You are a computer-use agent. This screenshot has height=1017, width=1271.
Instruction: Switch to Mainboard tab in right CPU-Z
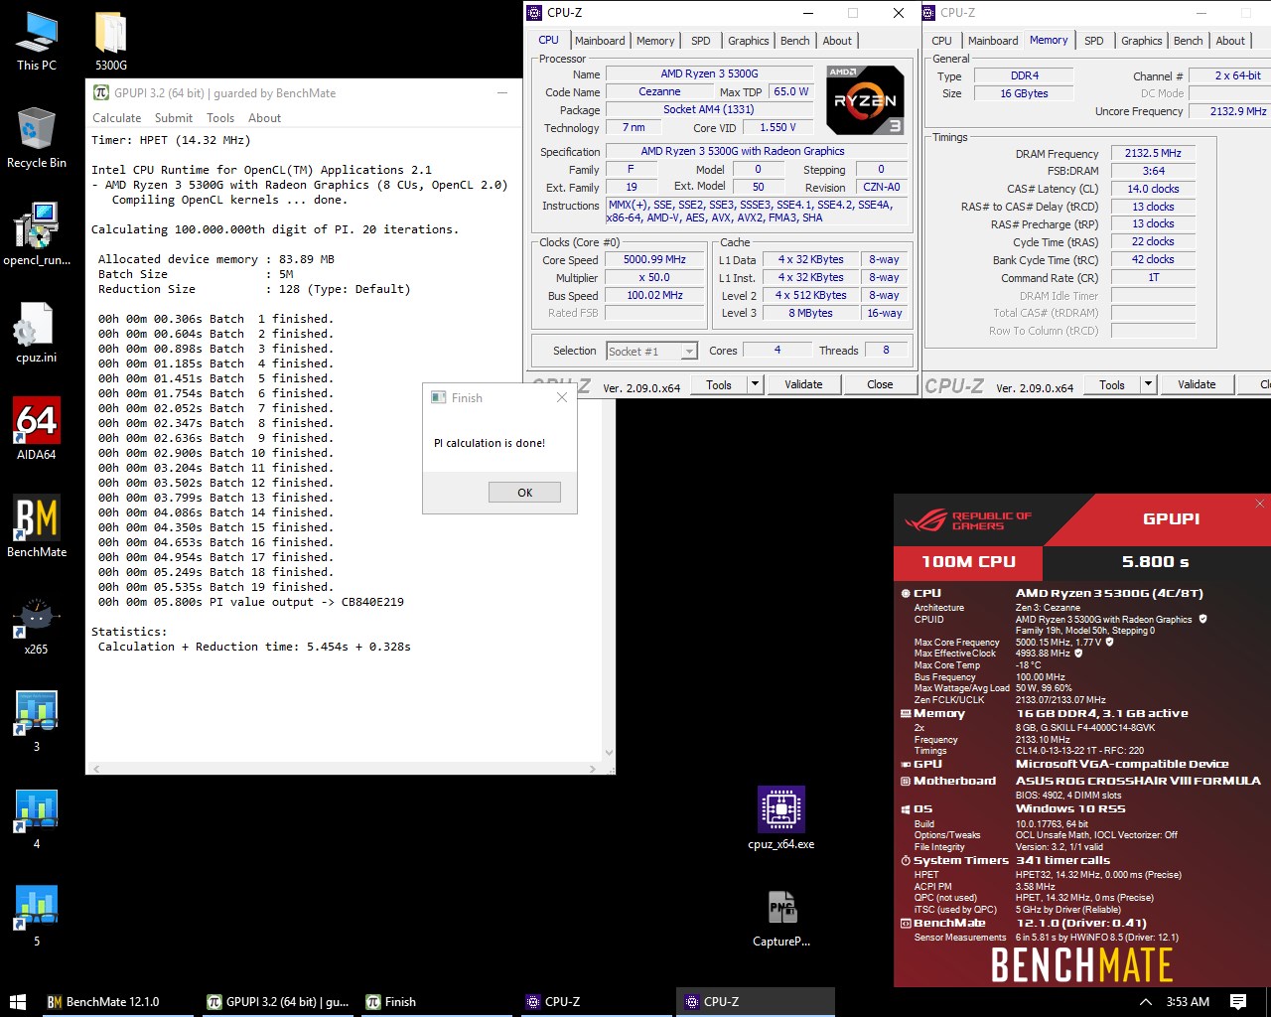pos(993,41)
